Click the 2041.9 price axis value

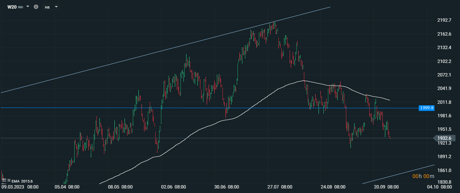tap(444, 88)
